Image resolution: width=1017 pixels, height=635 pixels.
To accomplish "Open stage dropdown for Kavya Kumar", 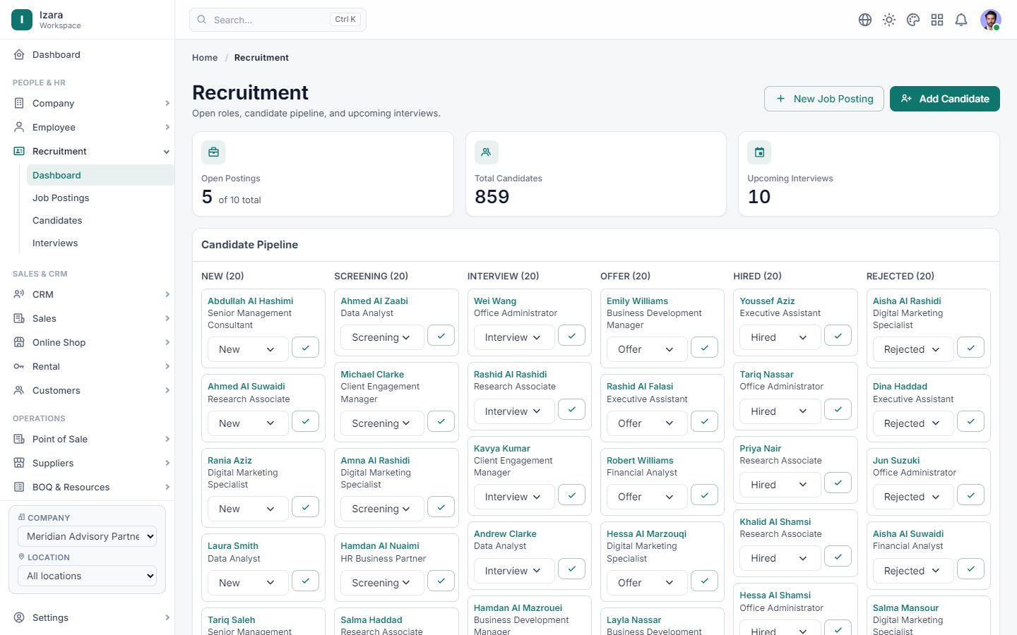I will click(x=514, y=497).
